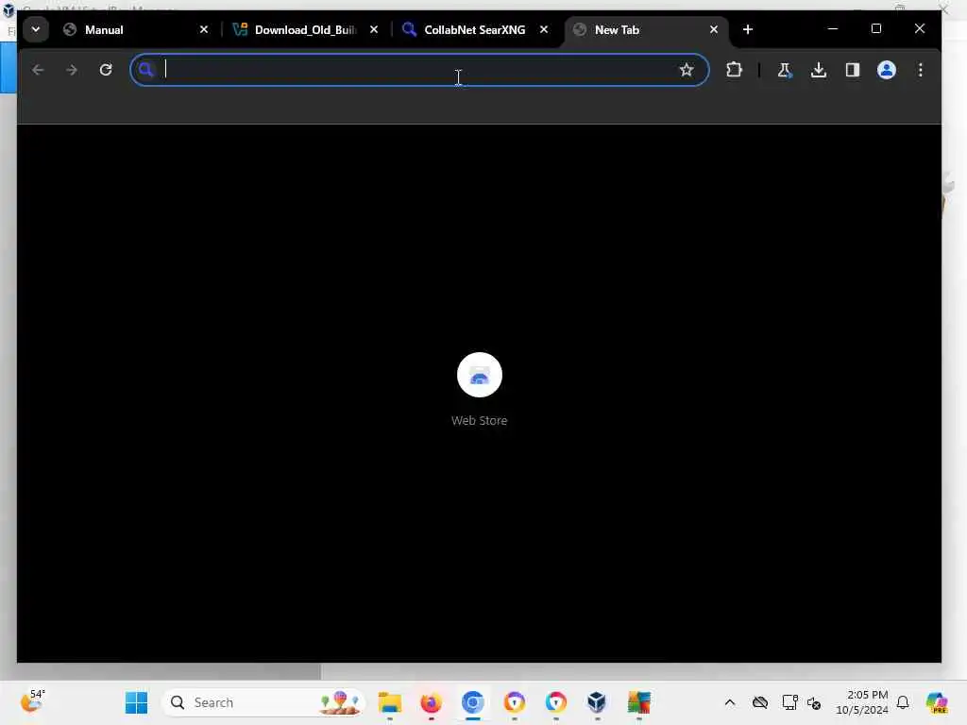Maximize the browser window
Screen dimensions: 967x725
[876, 29]
